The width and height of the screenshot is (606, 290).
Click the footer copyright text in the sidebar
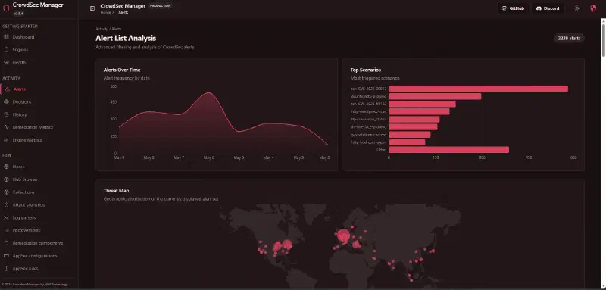coord(34,285)
